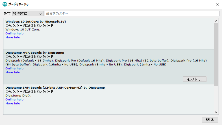222x125 pixels.
Task: Click the scrollbar up arrow
Action: [216, 21]
